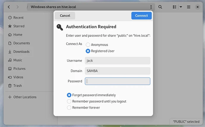Toggle the list view icon

pyautogui.click(x=175, y=7)
